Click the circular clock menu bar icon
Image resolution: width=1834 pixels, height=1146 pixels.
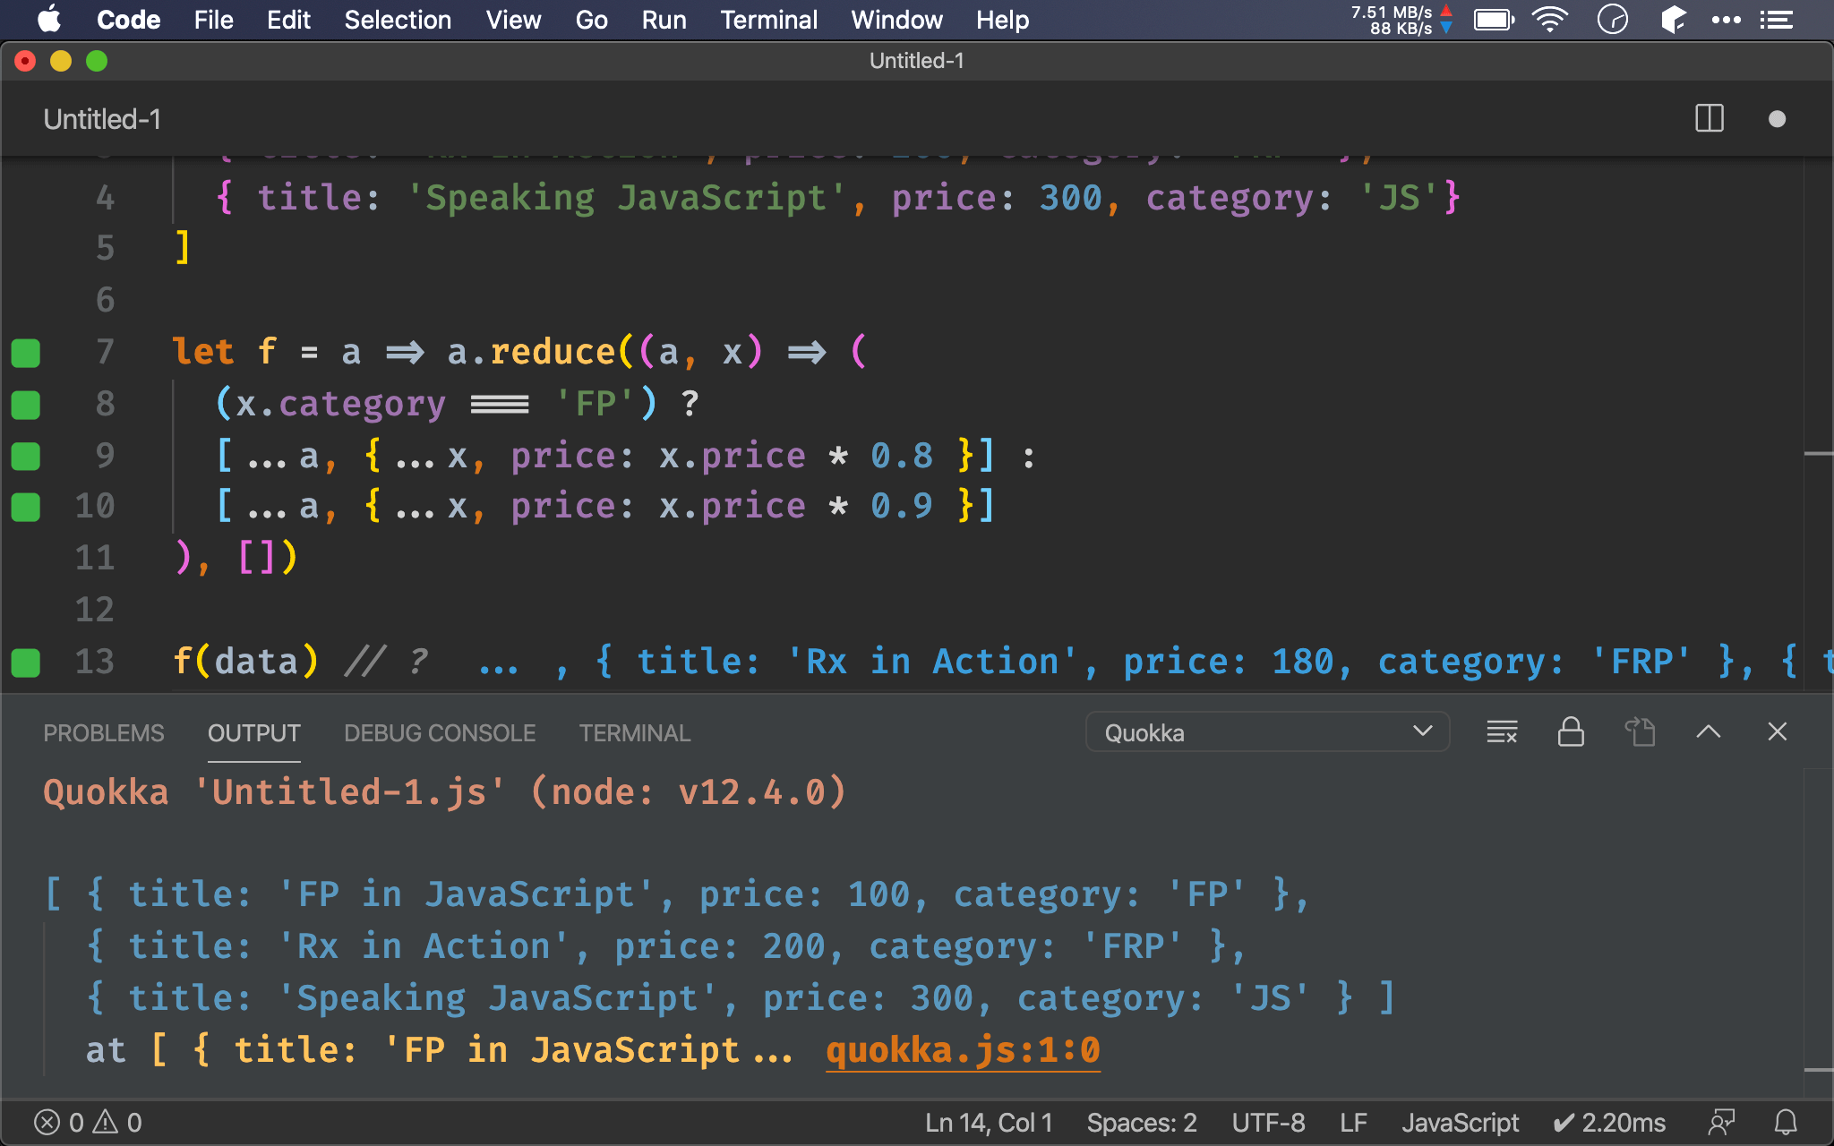pyautogui.click(x=1613, y=20)
